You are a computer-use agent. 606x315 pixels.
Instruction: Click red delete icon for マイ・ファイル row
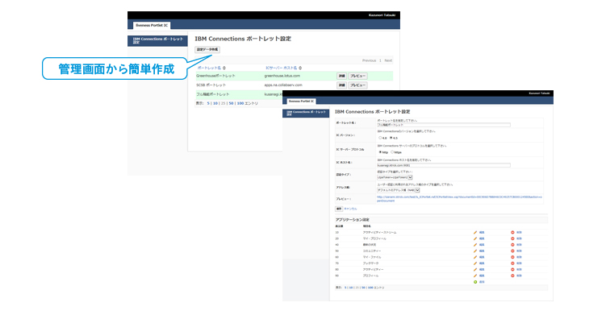[512, 257]
